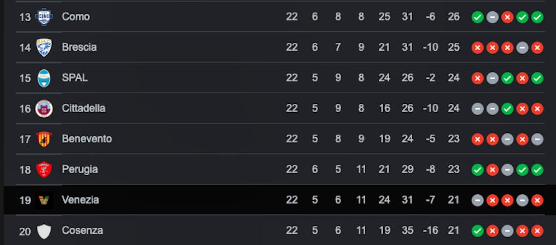The height and width of the screenshot is (245, 556).
Task: Click Como's points total 26
Action: pos(454,17)
